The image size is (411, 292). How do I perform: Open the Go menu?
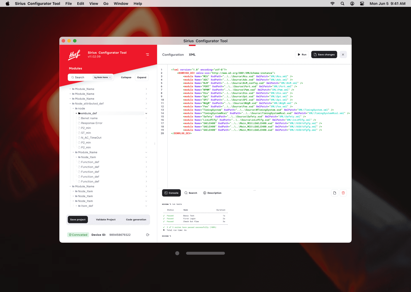click(106, 3)
